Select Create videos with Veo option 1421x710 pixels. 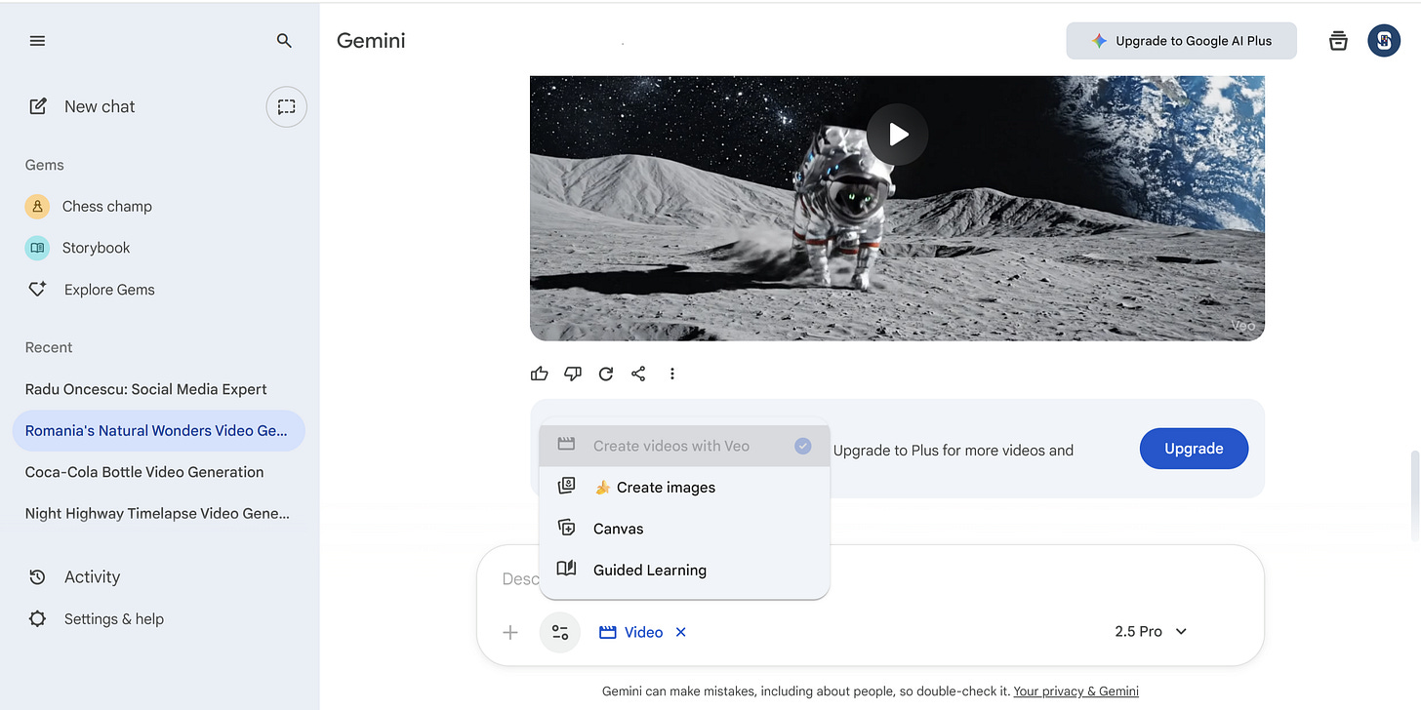[x=684, y=446]
